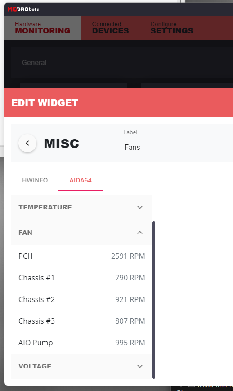Open Connected Devices section
This screenshot has width=233, height=391.
tap(111, 28)
